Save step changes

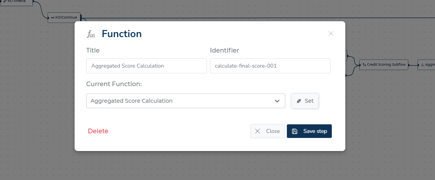point(309,131)
